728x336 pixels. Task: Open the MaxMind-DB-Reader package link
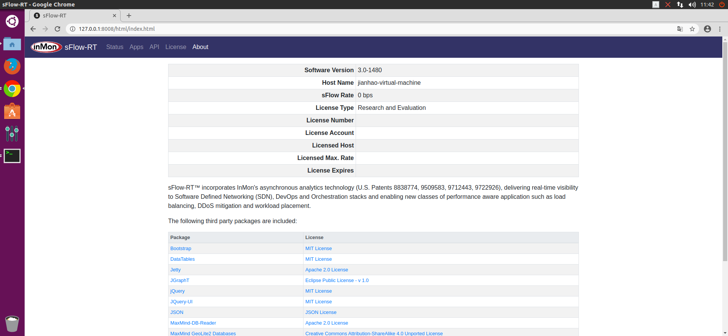coord(193,323)
